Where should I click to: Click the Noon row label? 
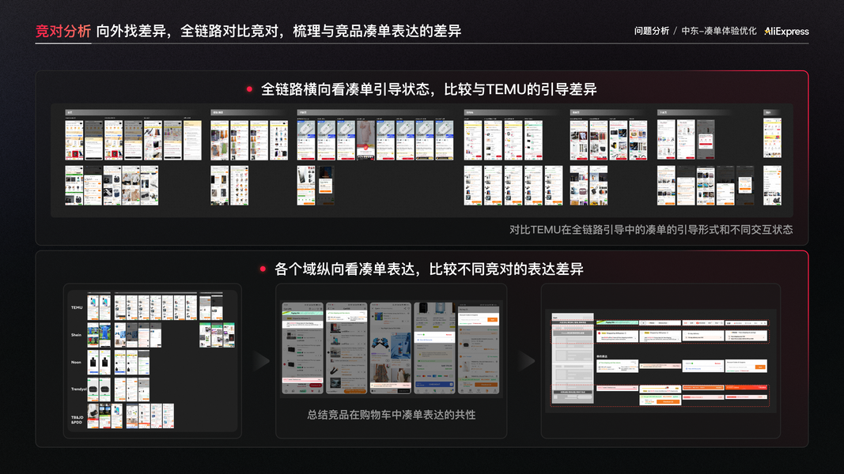point(77,363)
